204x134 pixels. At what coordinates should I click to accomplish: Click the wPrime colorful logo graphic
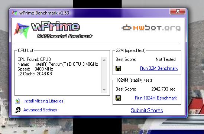(22, 30)
